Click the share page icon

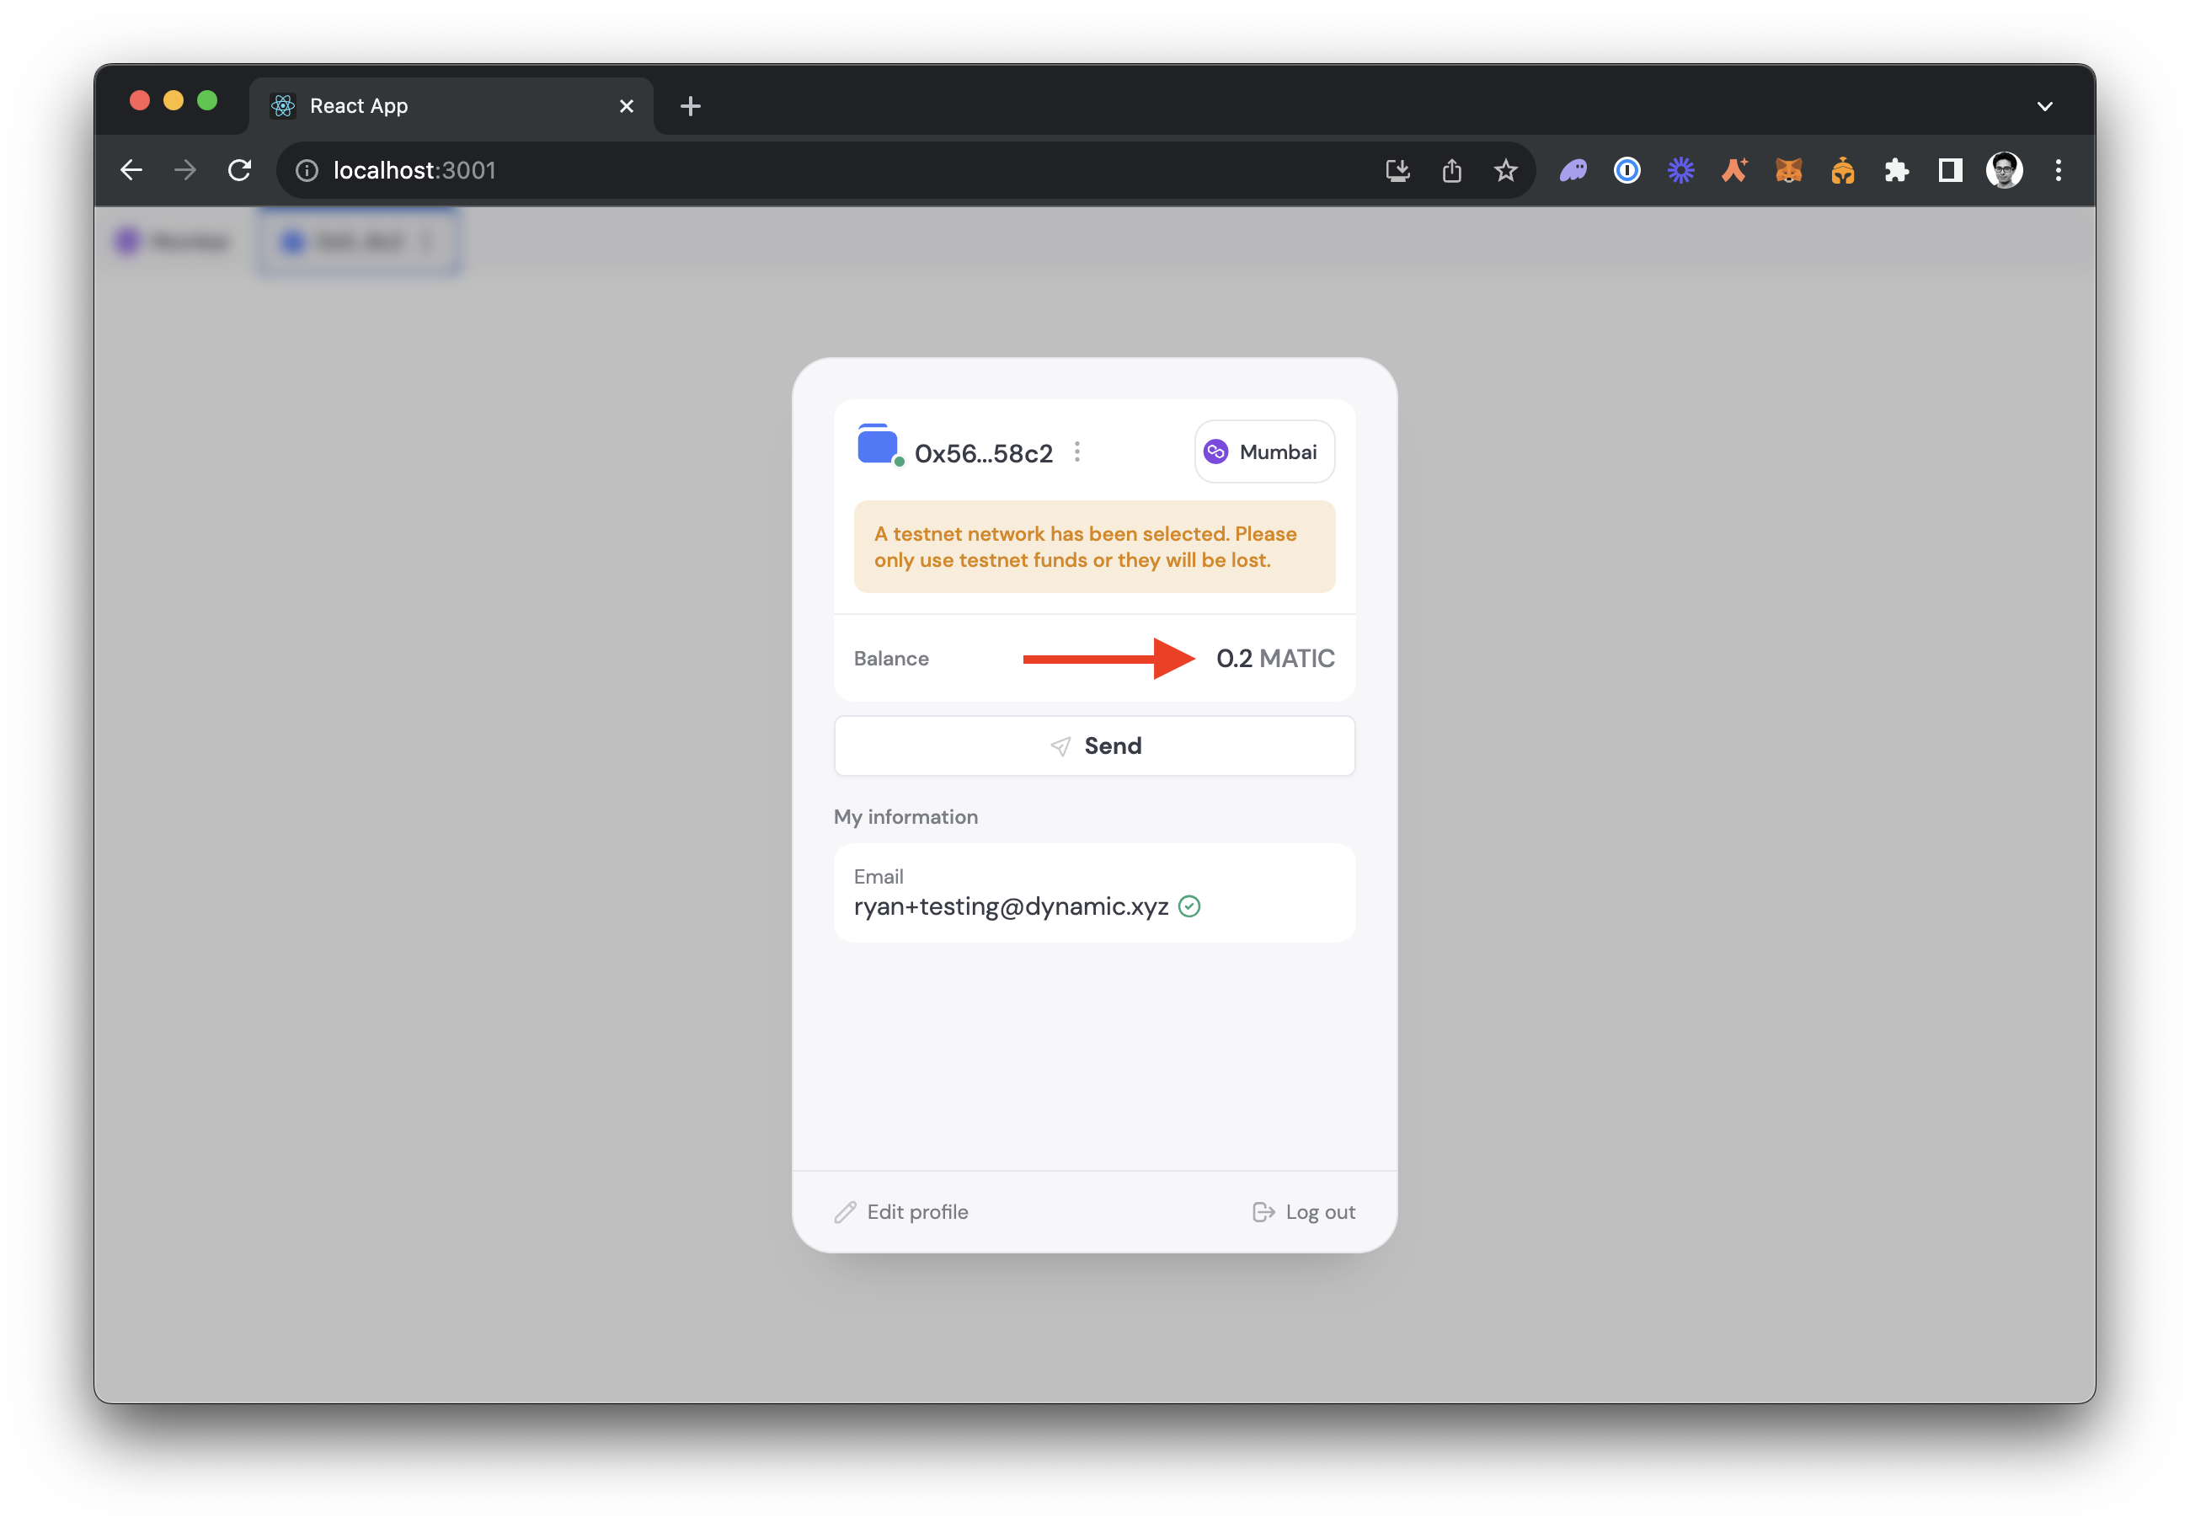(x=1452, y=171)
